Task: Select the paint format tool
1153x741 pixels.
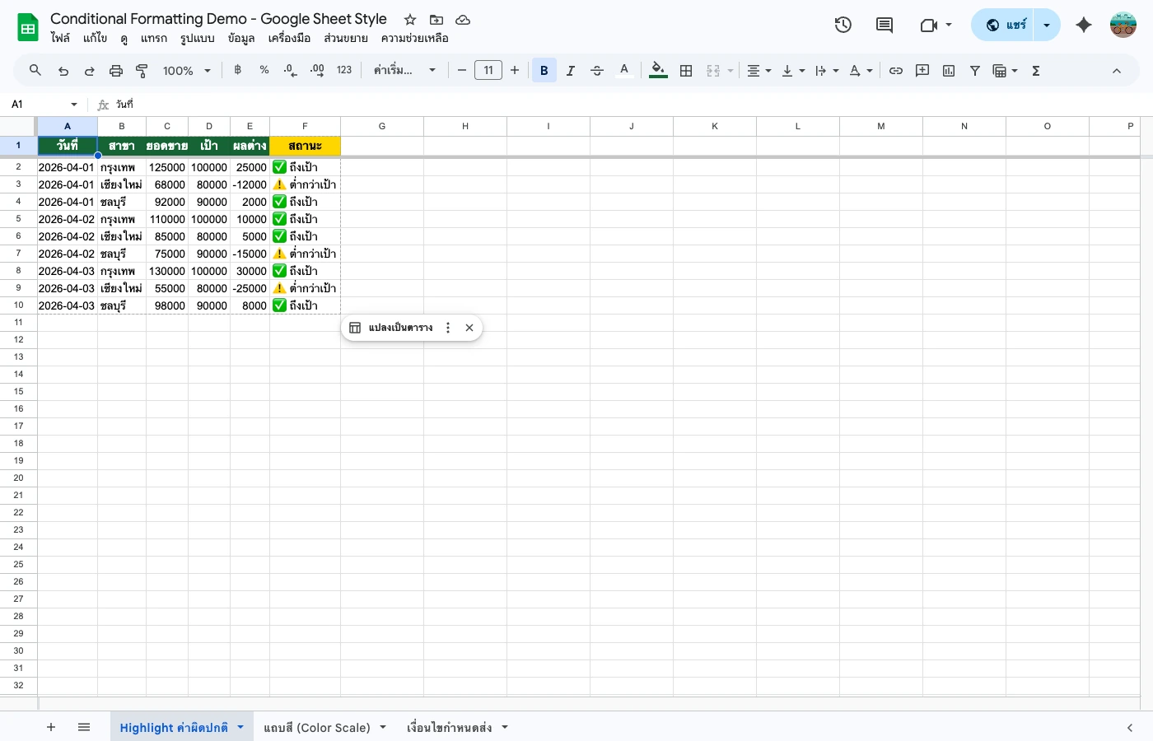Action: pyautogui.click(x=141, y=70)
